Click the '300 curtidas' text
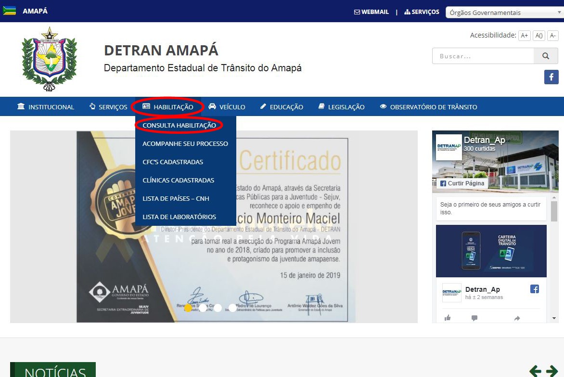The image size is (564, 377). click(479, 149)
